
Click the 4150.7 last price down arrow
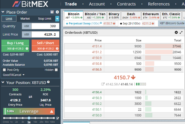pyautogui.click(x=133, y=77)
